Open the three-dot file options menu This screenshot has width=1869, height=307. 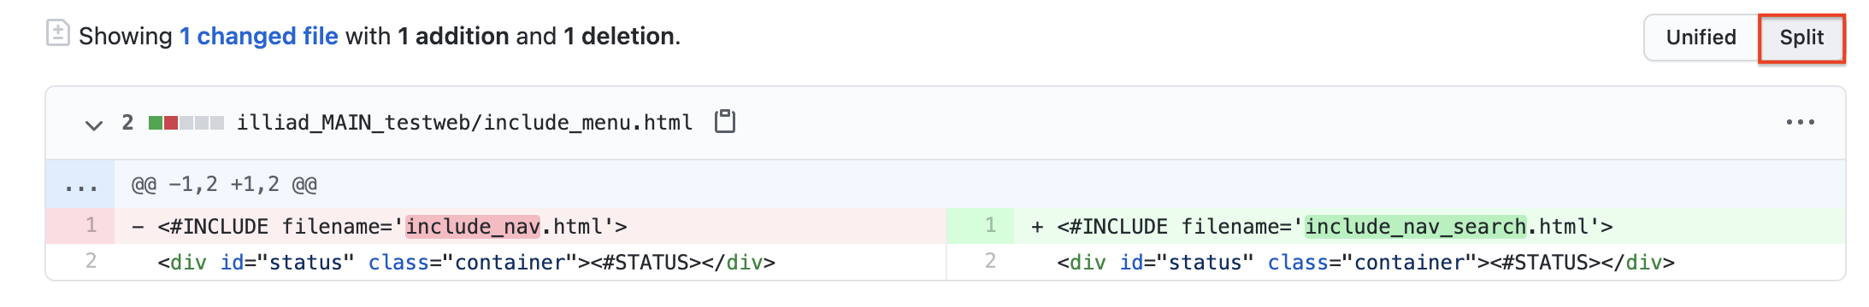[1800, 123]
